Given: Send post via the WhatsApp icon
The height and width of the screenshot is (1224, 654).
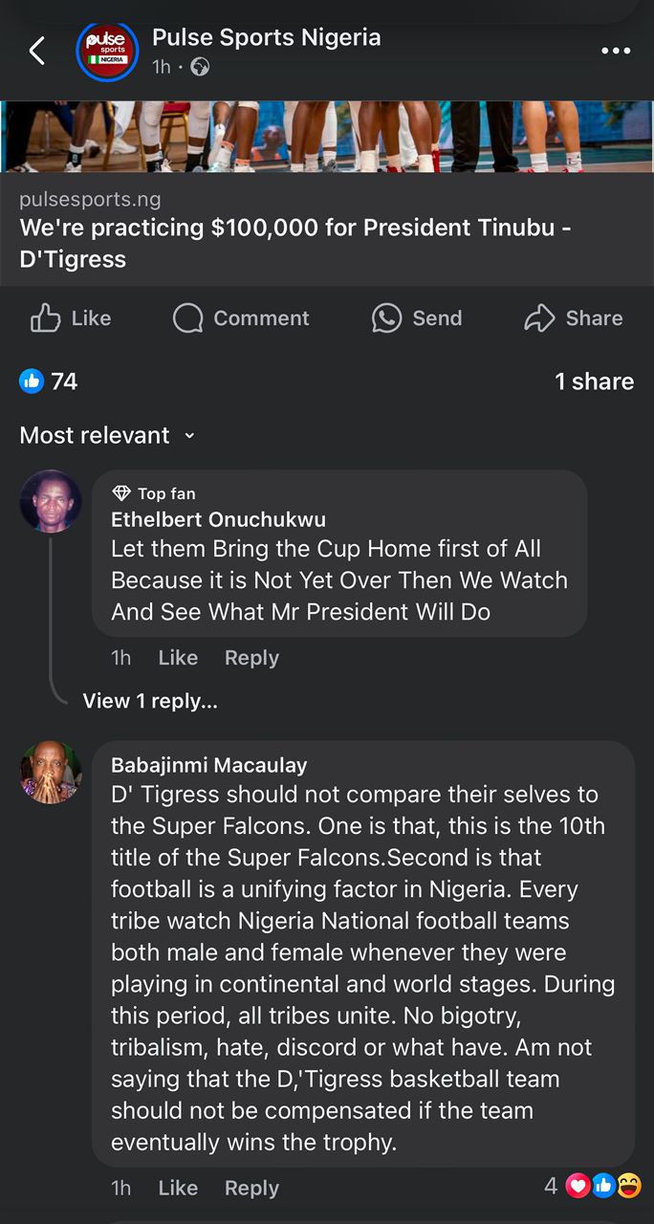Looking at the screenshot, I should click(386, 318).
